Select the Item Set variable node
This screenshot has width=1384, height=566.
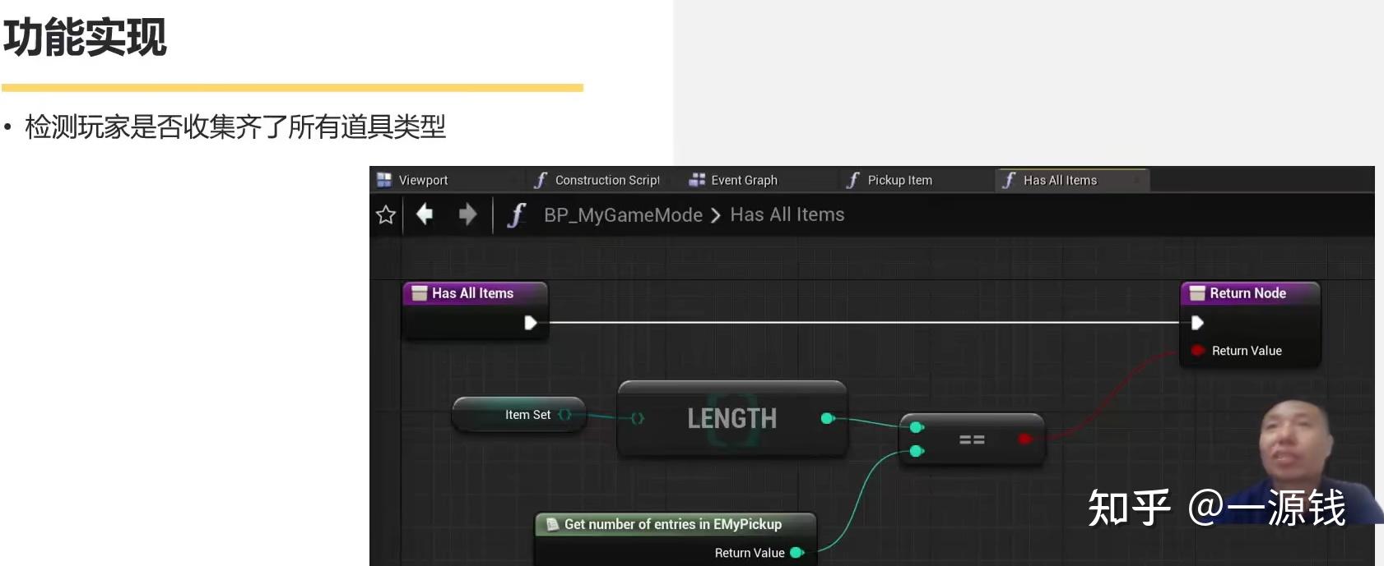point(519,415)
